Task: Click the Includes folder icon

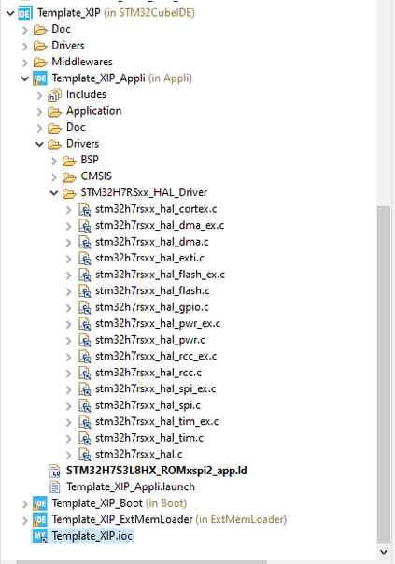Action: coord(54,95)
